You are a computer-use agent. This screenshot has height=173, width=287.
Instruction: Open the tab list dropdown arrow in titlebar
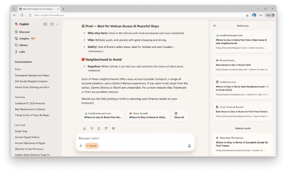(x=14, y=9)
